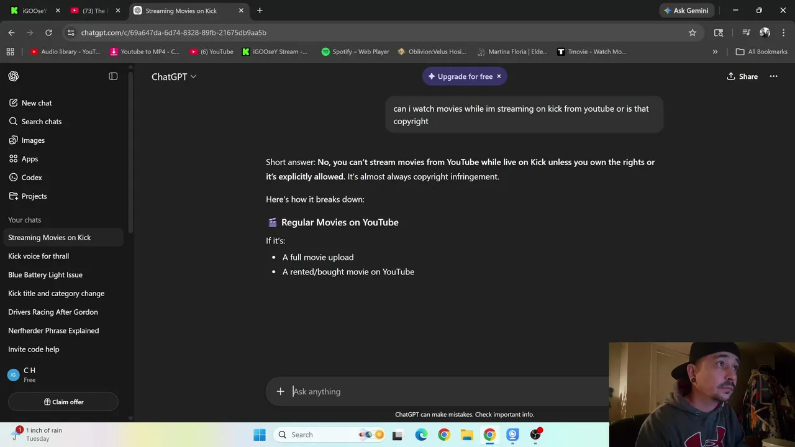The height and width of the screenshot is (447, 795).
Task: Open a new browser tab
Action: (260, 11)
